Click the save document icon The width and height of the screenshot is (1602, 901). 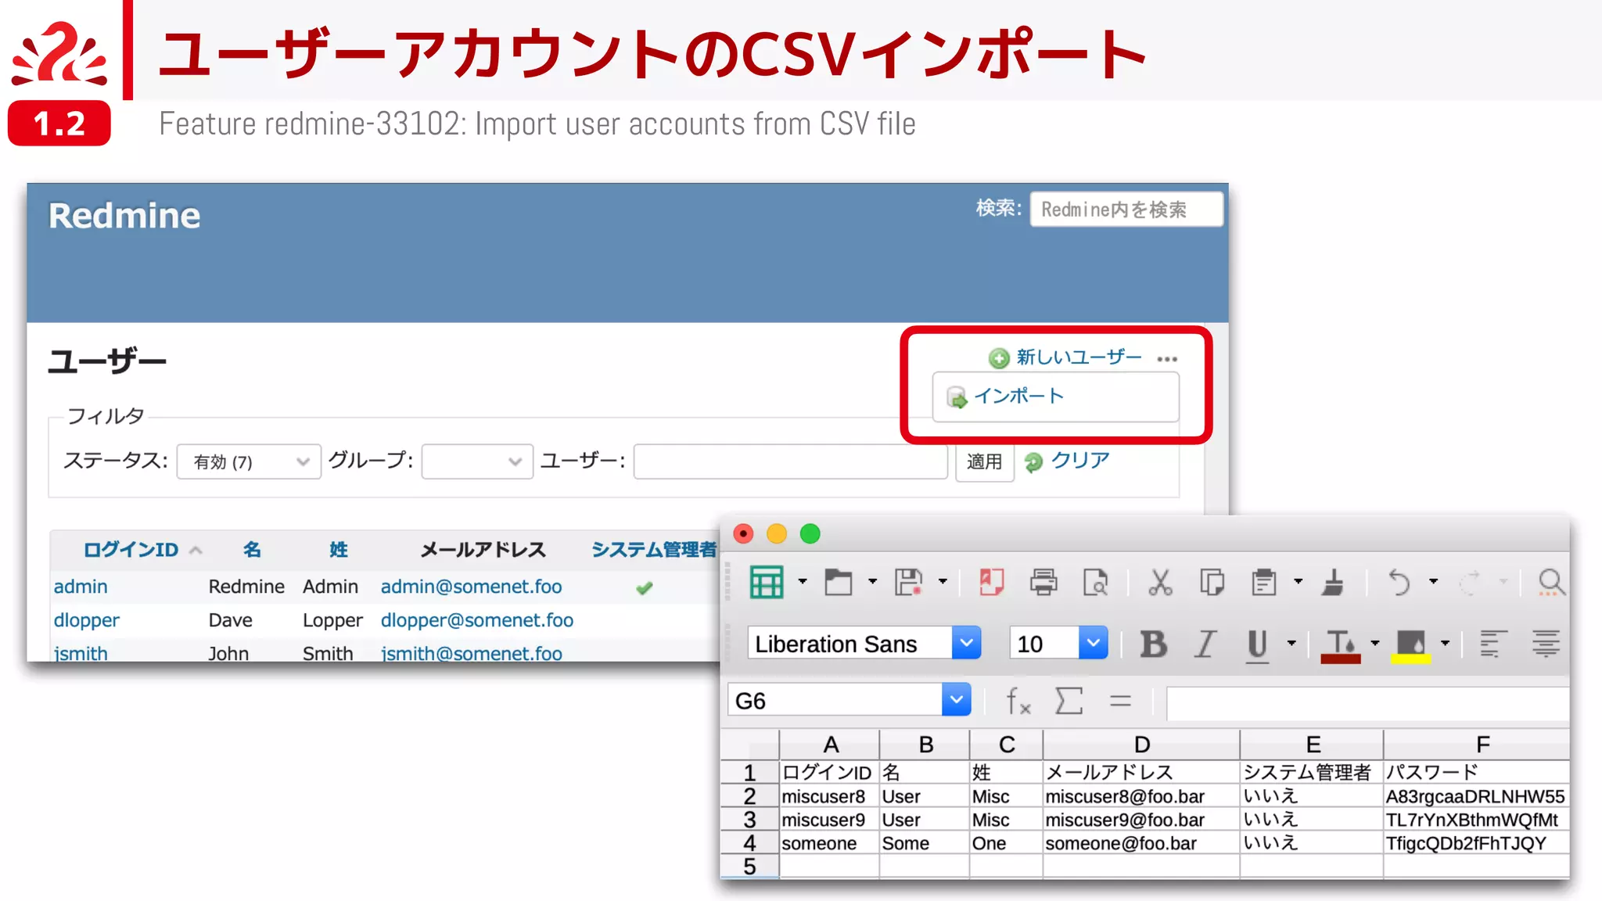click(908, 582)
